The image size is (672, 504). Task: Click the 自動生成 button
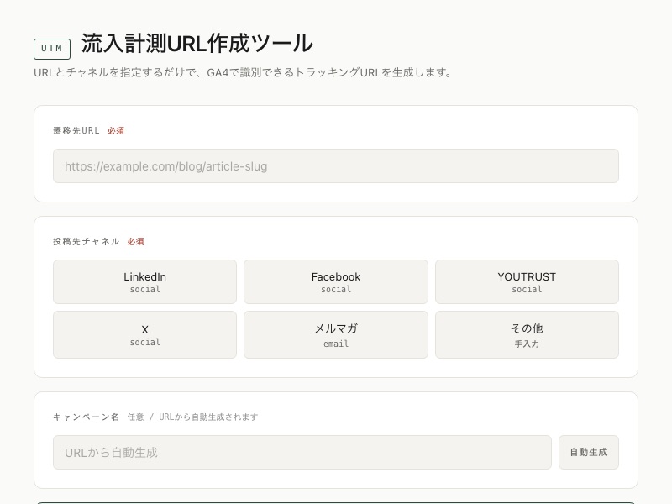589,452
